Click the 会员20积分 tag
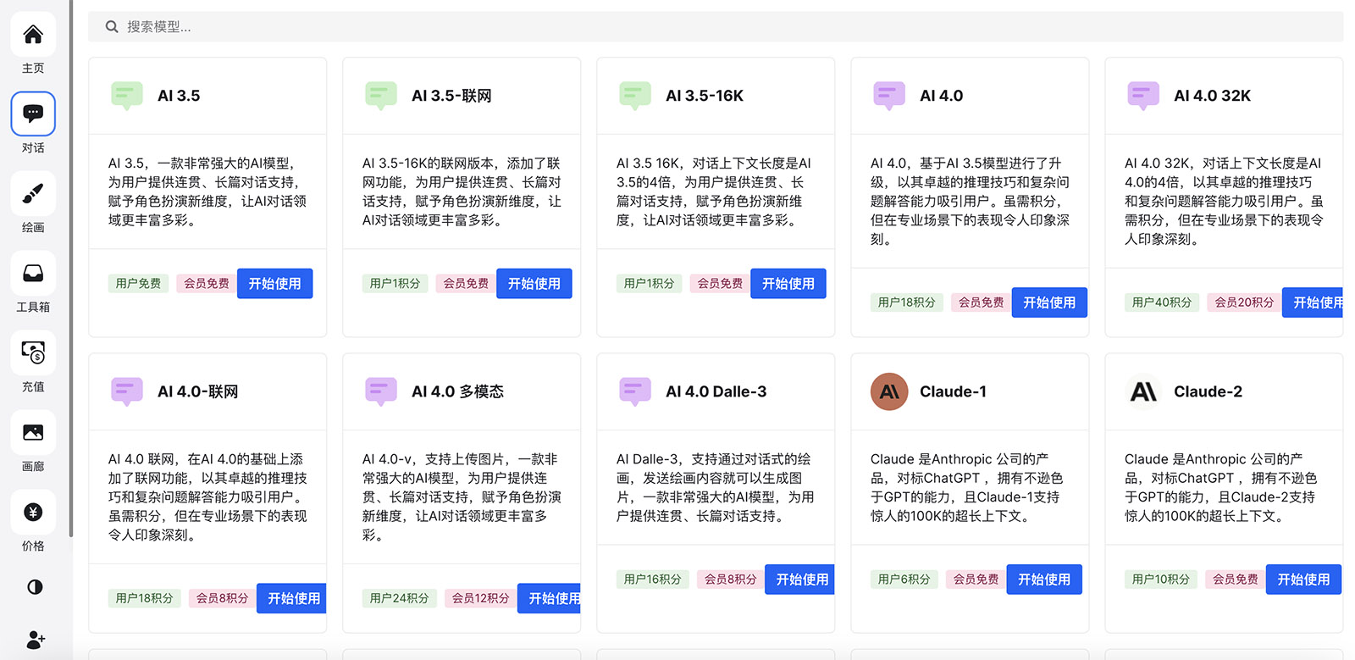 tap(1244, 302)
